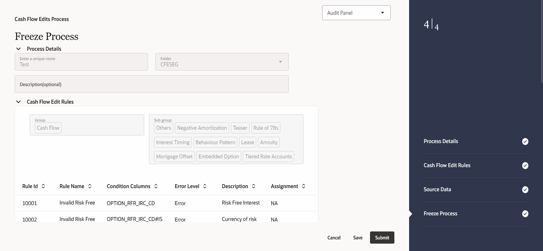
Task: Click Error level cell in row 10001
Action: pos(180,203)
